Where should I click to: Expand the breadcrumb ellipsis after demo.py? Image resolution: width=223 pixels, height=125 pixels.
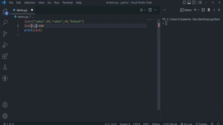(33, 17)
